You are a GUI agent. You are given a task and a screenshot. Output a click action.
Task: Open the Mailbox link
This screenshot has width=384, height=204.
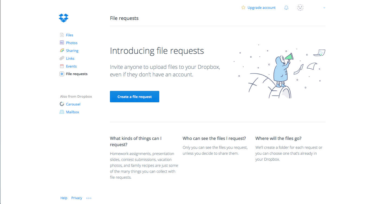pyautogui.click(x=72, y=112)
